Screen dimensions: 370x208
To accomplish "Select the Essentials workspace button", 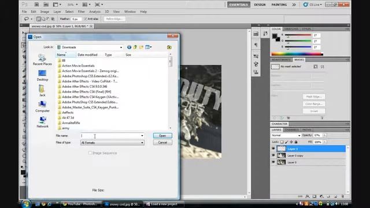I will [x=239, y=5].
